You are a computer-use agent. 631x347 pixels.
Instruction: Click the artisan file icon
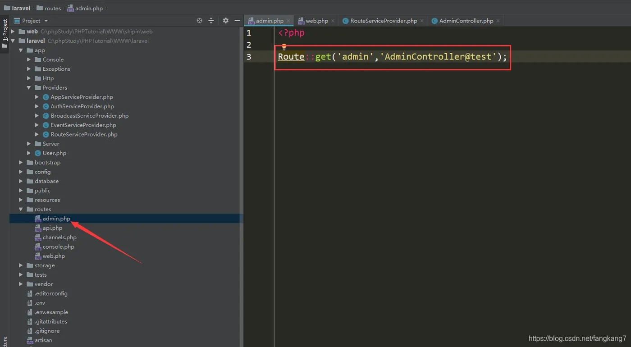tap(30, 340)
